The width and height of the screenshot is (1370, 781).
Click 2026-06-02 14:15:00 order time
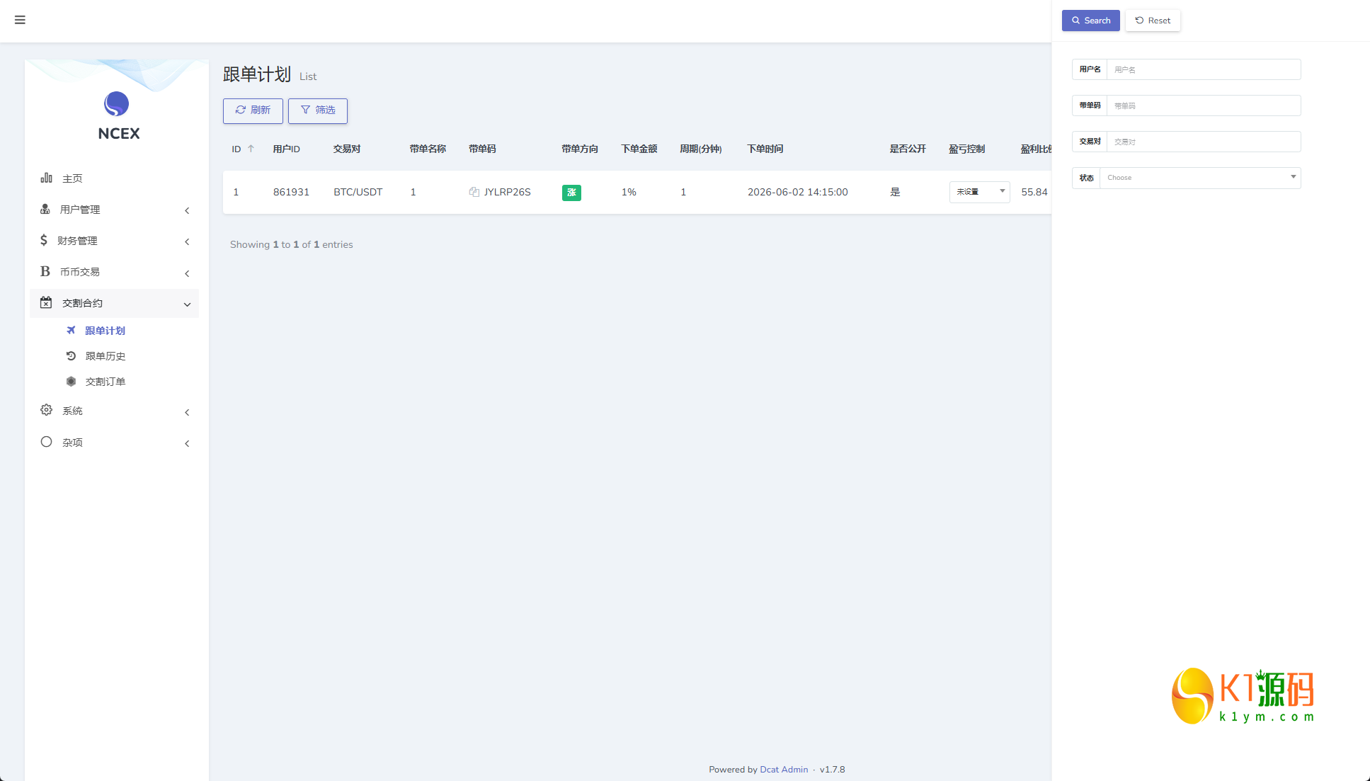coord(798,192)
